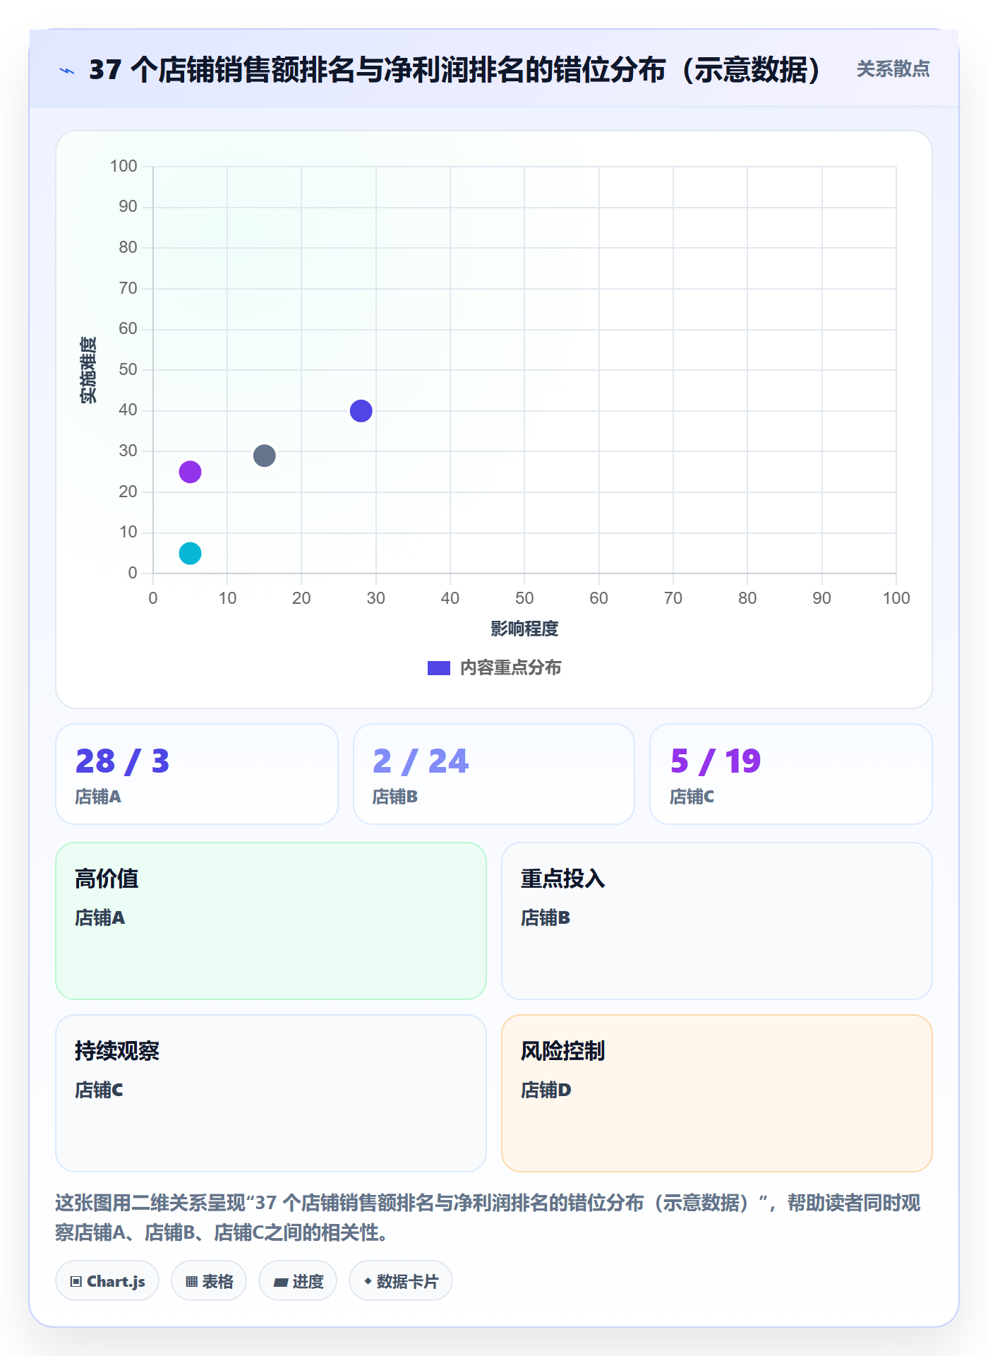Click 店铺A in the 高价值 card
The width and height of the screenshot is (988, 1356).
[100, 917]
